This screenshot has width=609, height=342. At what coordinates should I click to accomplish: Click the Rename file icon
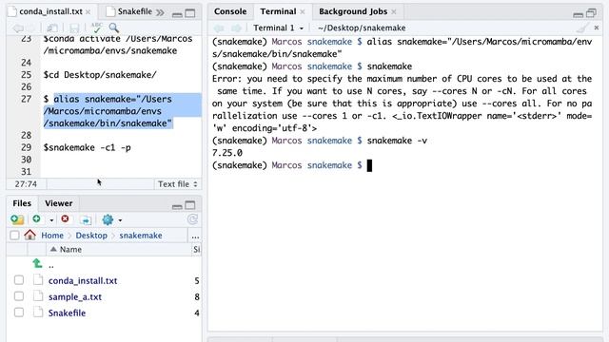pos(86,219)
